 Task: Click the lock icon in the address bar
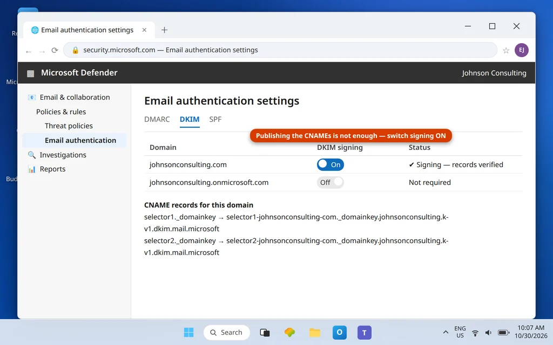point(75,50)
